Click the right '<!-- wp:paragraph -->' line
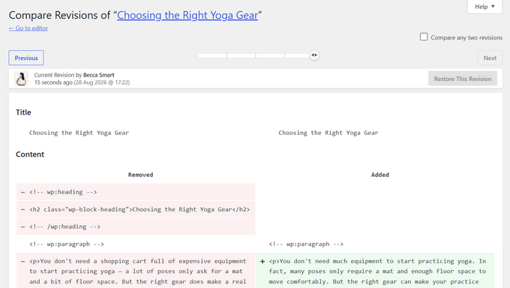The height and width of the screenshot is (288, 510). pyautogui.click(x=306, y=244)
